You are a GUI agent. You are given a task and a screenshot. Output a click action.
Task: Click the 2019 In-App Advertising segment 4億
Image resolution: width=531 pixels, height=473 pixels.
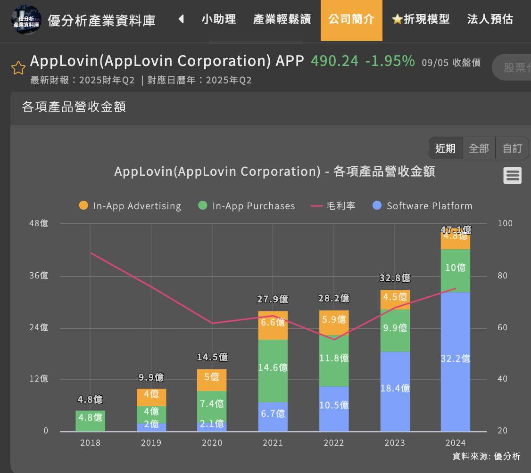[x=151, y=397]
